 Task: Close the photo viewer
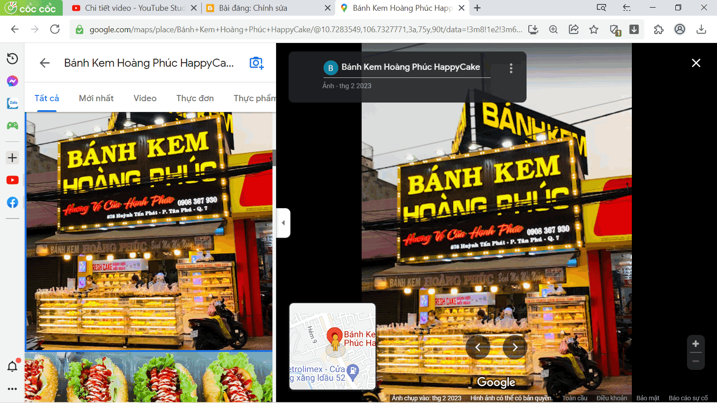coord(696,63)
